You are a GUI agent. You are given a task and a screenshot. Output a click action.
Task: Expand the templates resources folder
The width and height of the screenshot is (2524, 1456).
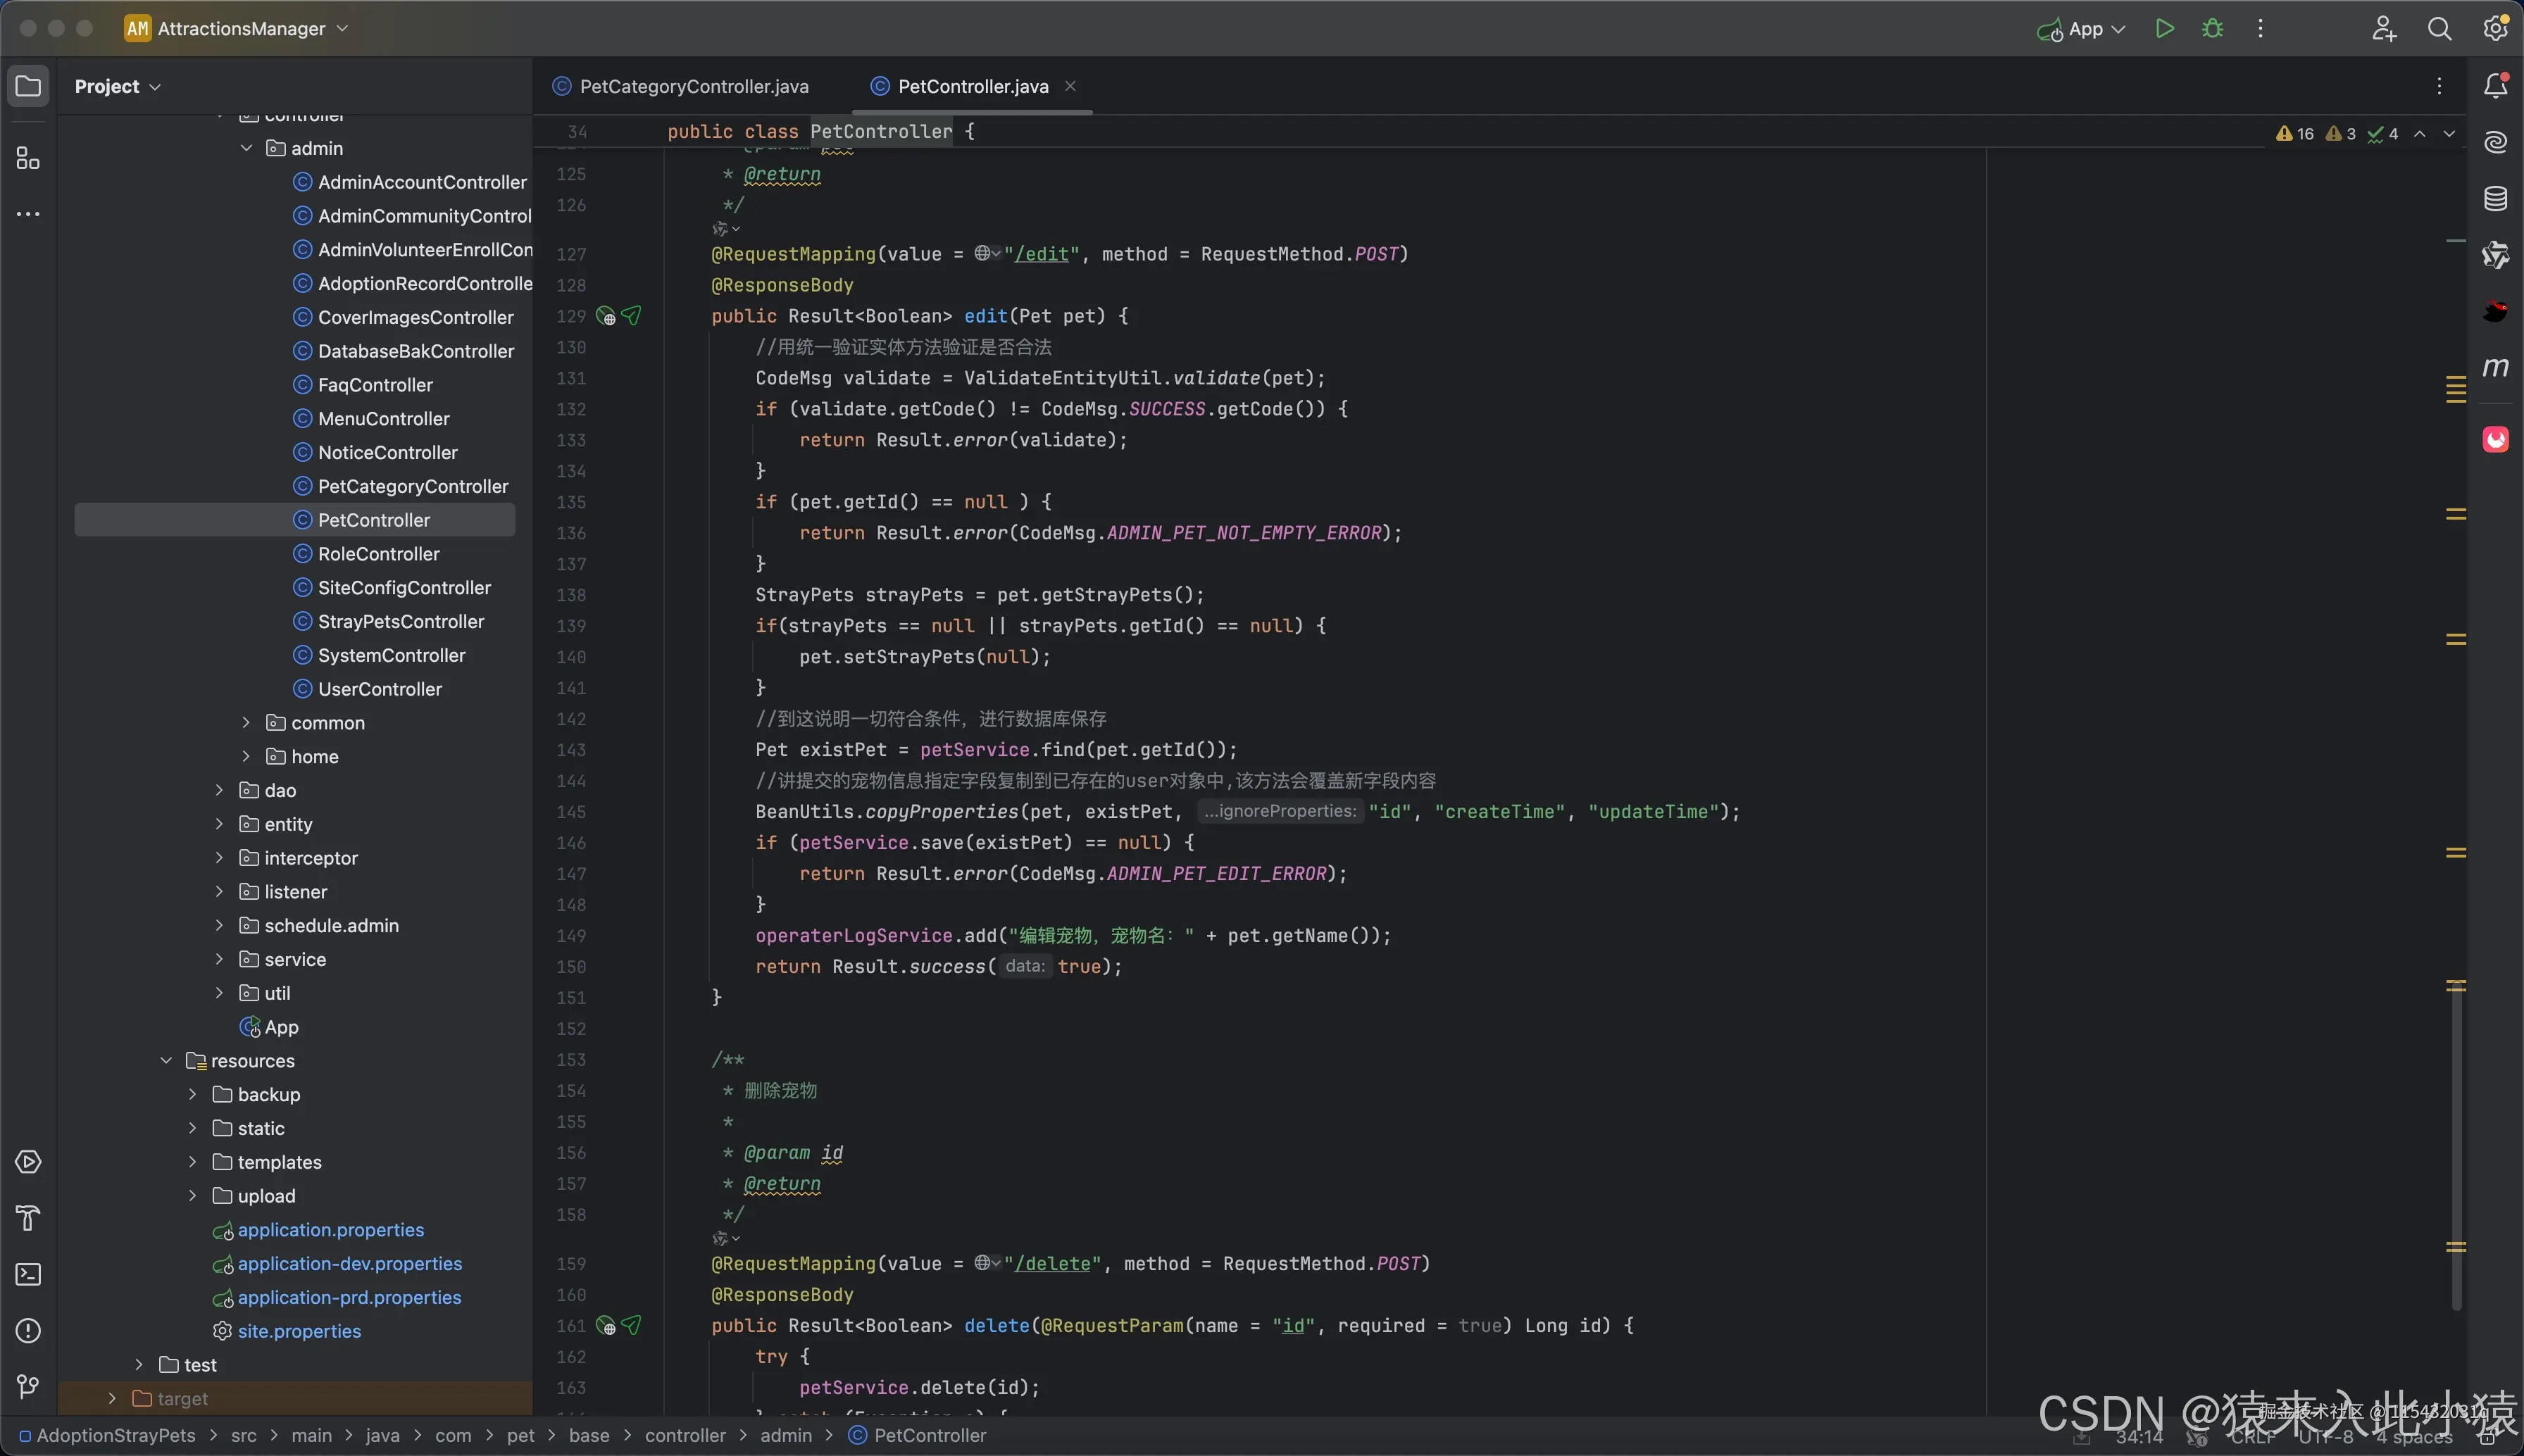click(x=192, y=1162)
